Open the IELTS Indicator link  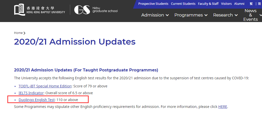31,93
